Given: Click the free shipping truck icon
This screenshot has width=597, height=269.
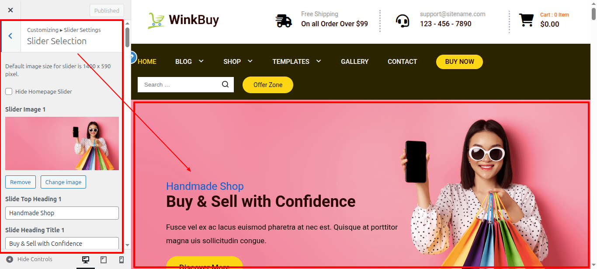Looking at the screenshot, I should coord(284,21).
